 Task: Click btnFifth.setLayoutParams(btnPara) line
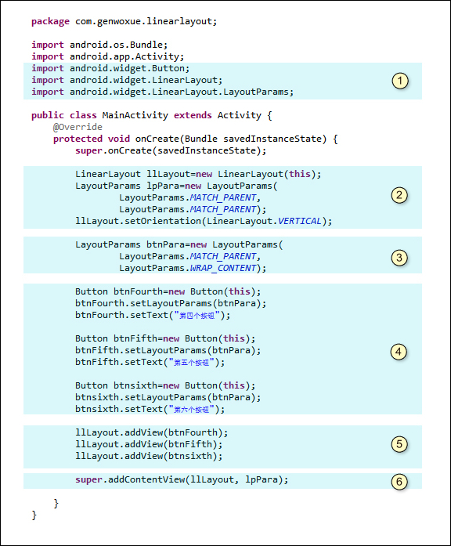168,350
